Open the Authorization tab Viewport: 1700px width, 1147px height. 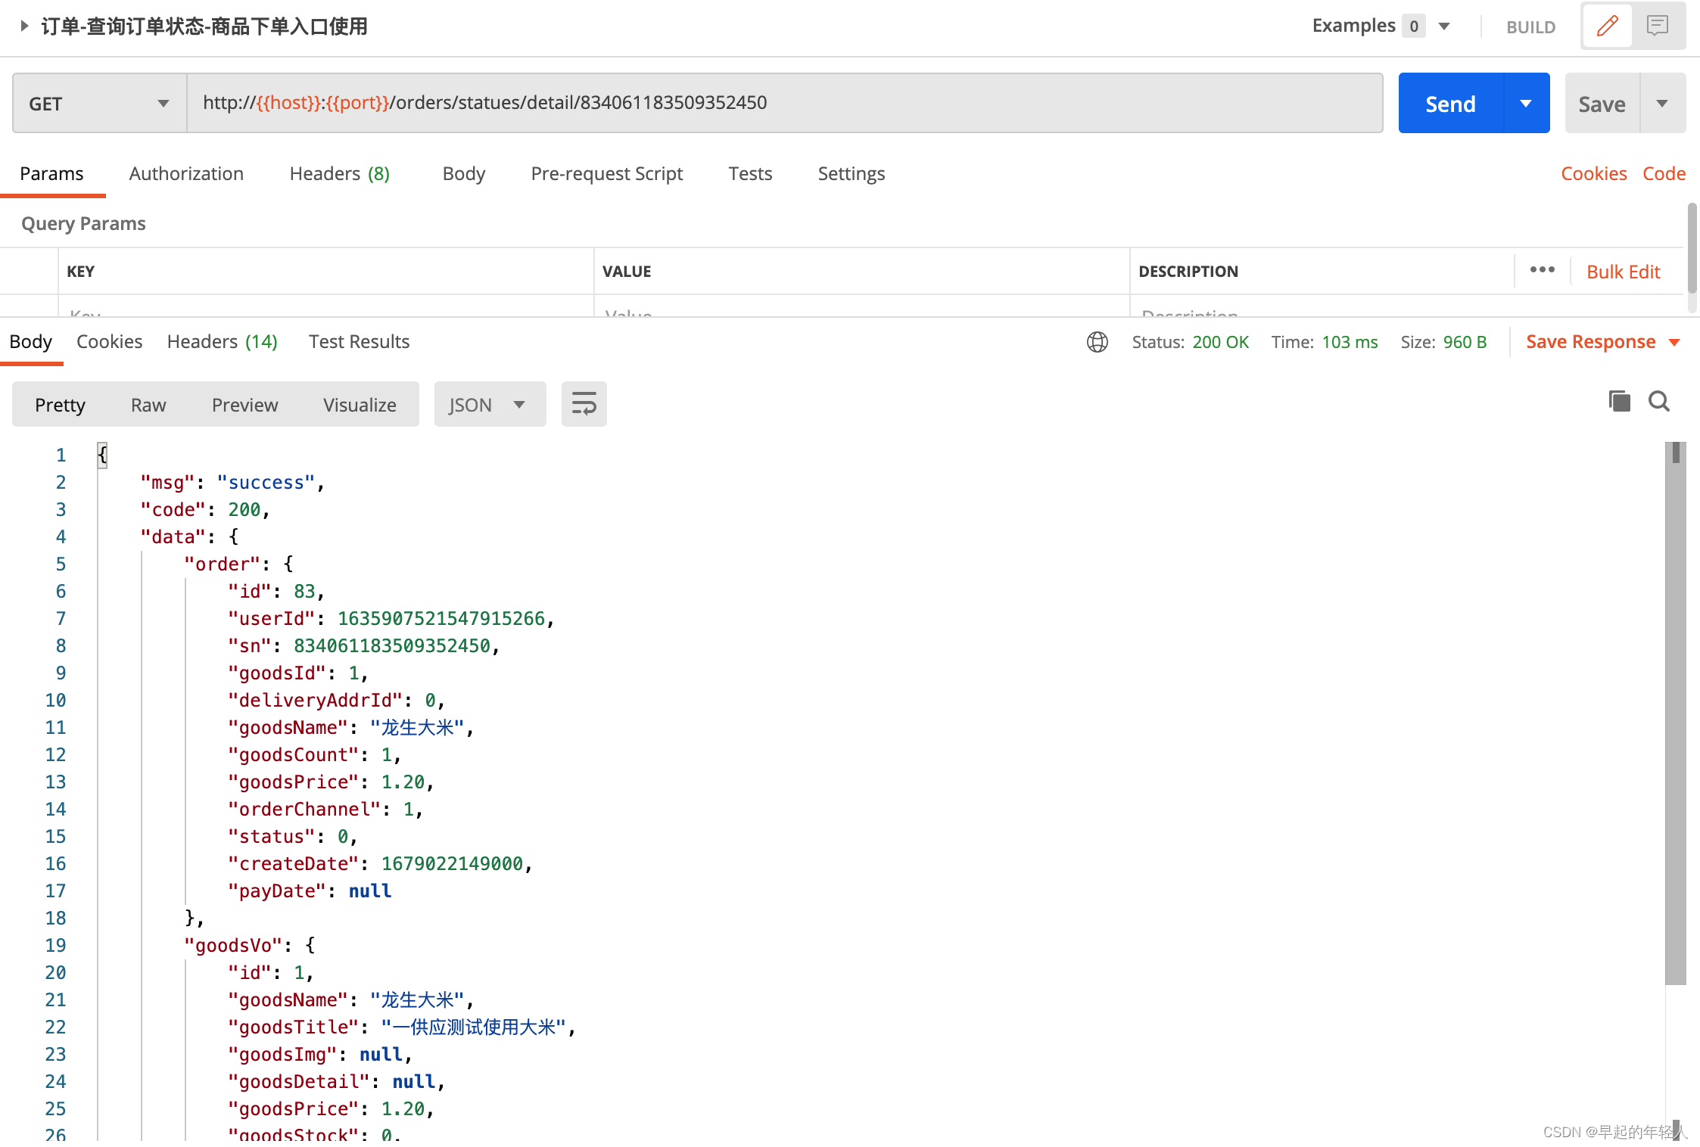pyautogui.click(x=186, y=173)
